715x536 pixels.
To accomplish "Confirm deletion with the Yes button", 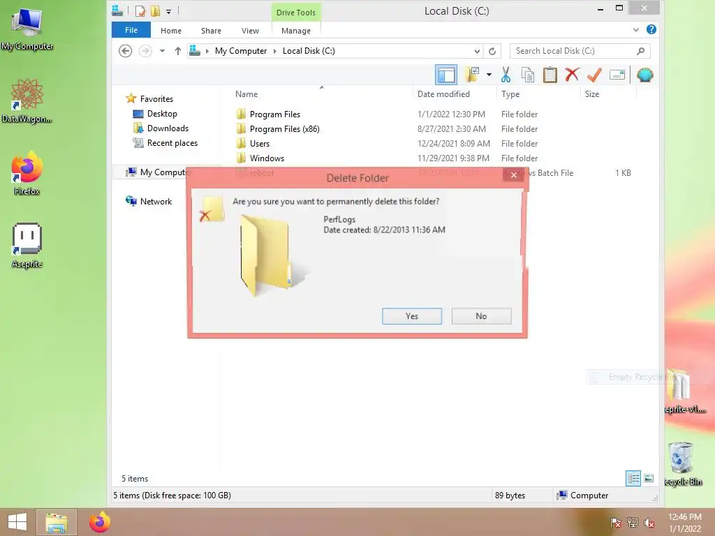I will pyautogui.click(x=412, y=316).
